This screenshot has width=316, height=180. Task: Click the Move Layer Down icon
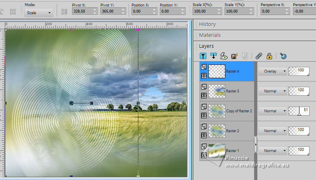click(x=213, y=56)
